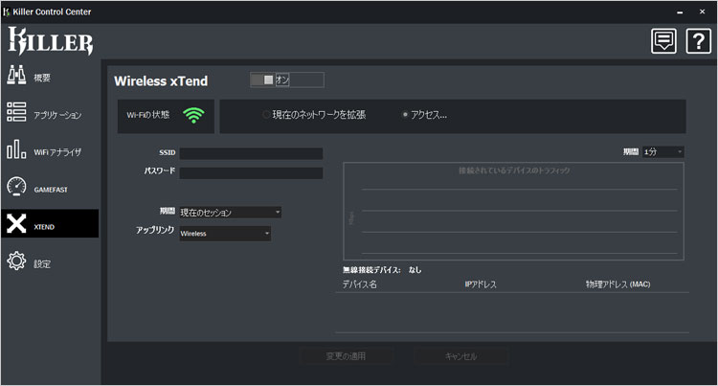Go to the GAMEFAST sidebar menu label
The width and height of the screenshot is (718, 386).
tap(51, 190)
